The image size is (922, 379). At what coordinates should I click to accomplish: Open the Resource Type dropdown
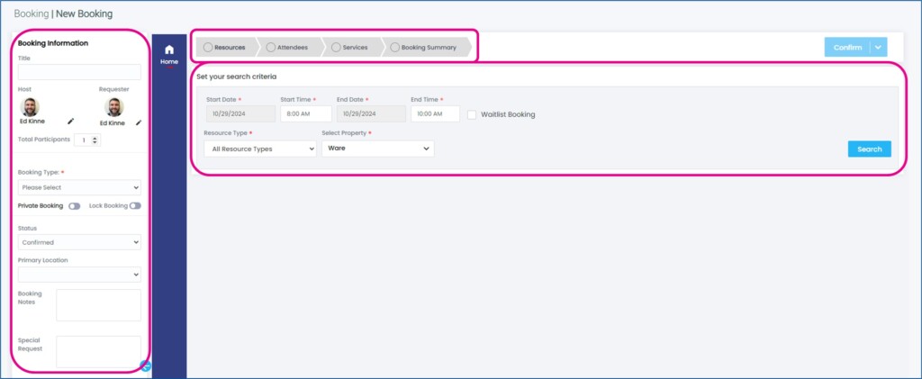pyautogui.click(x=260, y=149)
